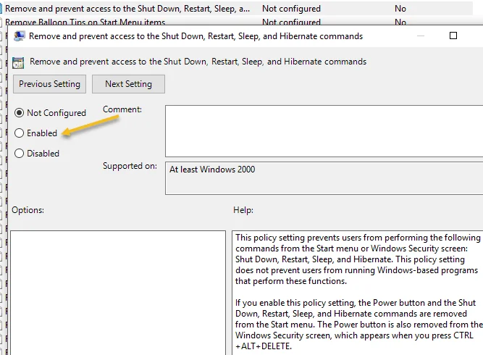Select the Not Configured radio button
This screenshot has width=483, height=355.
pyautogui.click(x=19, y=113)
